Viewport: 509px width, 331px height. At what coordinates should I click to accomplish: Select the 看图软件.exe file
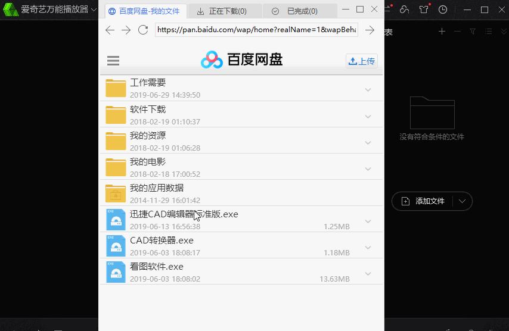coord(241,272)
